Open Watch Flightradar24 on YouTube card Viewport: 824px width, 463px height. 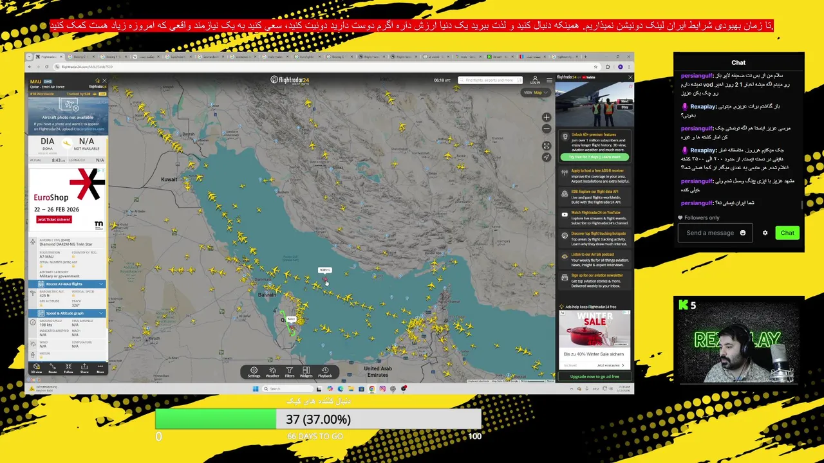595,217
